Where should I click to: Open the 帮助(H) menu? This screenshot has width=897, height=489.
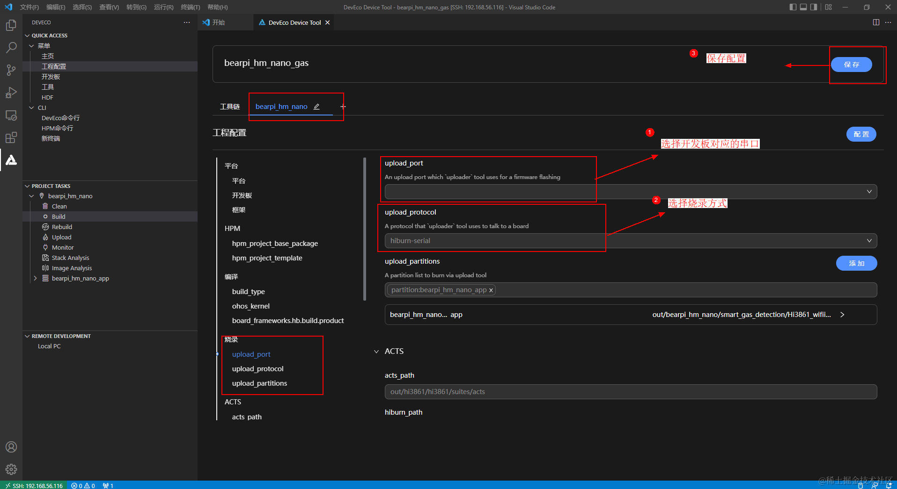218,7
